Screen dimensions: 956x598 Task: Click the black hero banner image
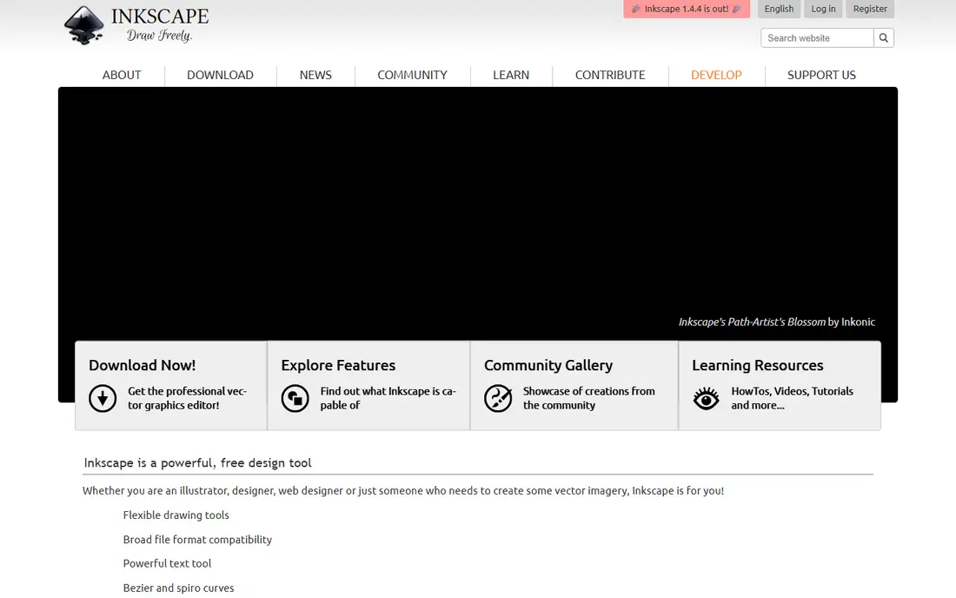pos(477,213)
